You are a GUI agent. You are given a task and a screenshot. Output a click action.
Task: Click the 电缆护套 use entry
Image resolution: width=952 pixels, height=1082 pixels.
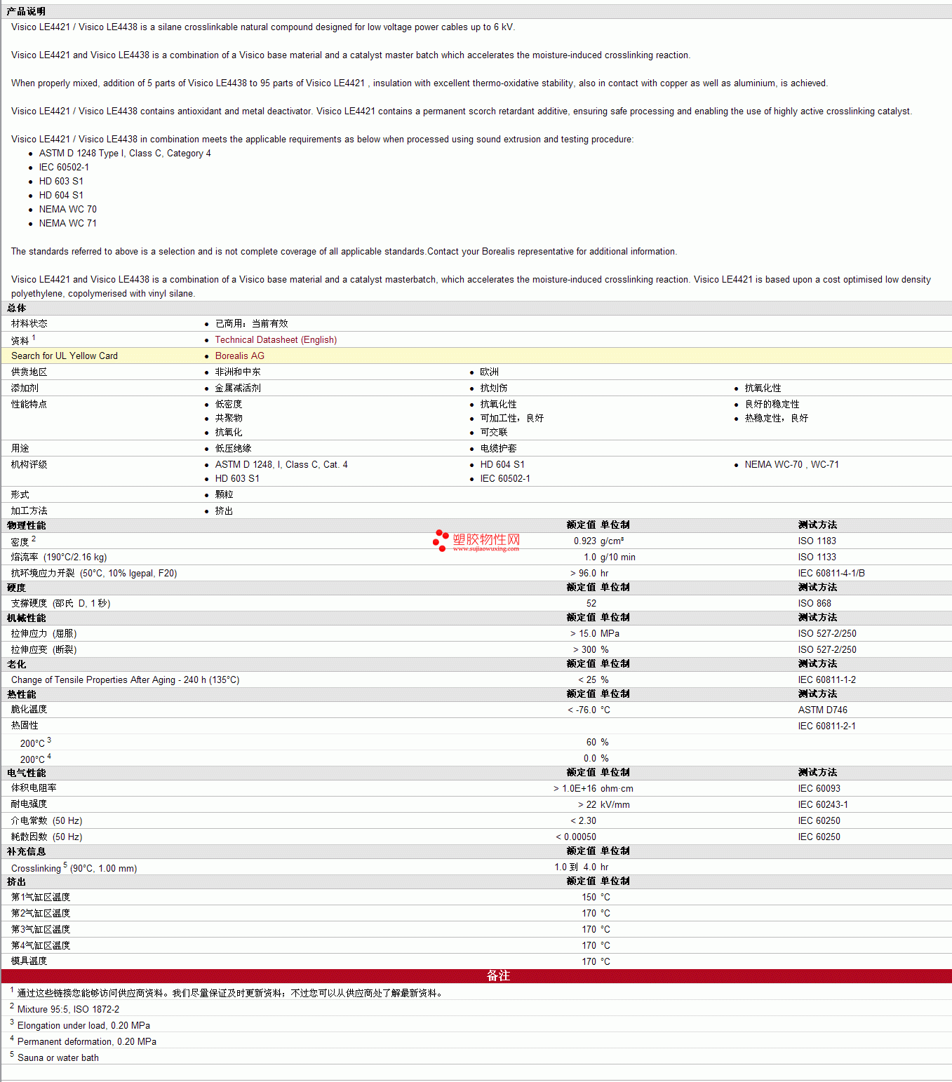click(498, 448)
